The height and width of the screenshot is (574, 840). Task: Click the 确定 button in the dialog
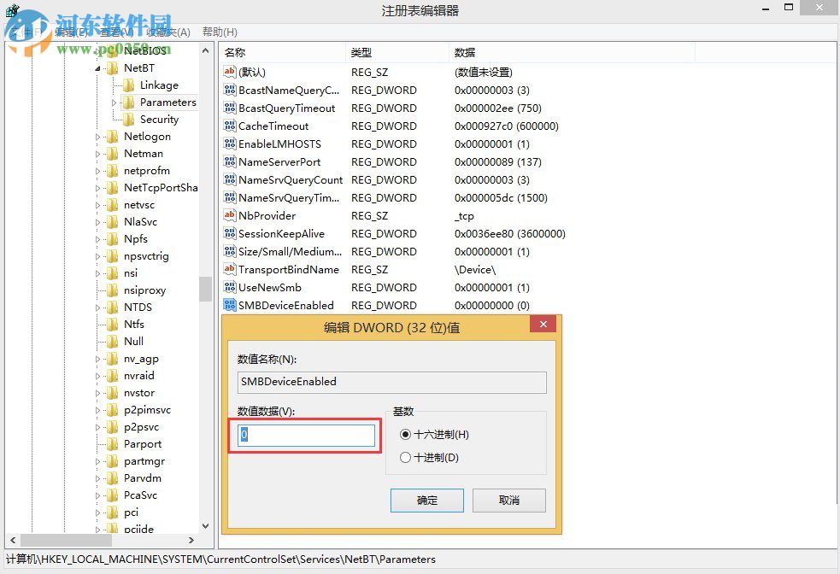pyautogui.click(x=426, y=501)
